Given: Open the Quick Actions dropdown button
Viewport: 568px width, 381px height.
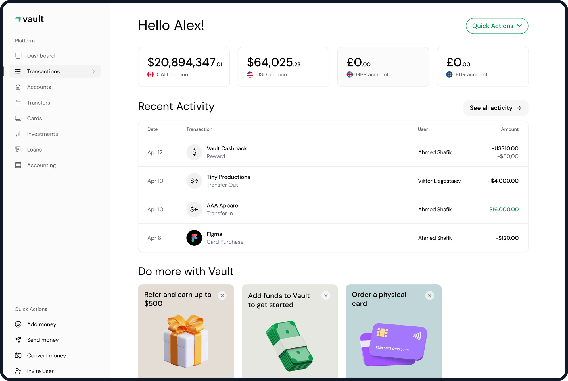Looking at the screenshot, I should pyautogui.click(x=497, y=26).
